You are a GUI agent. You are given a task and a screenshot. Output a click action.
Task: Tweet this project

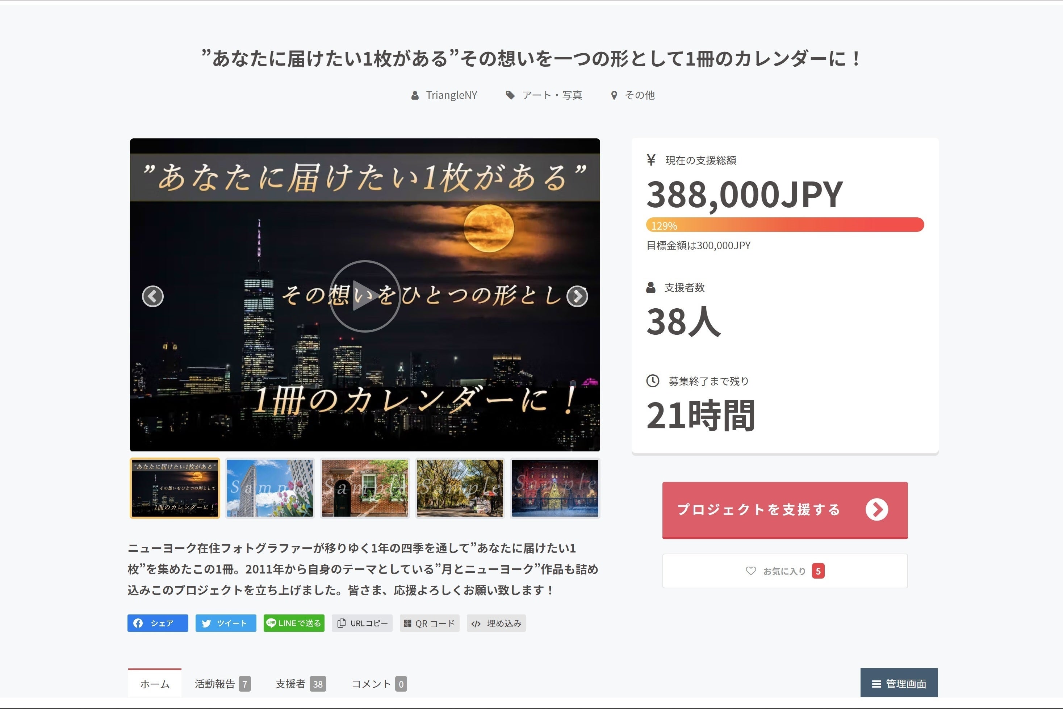(x=226, y=623)
